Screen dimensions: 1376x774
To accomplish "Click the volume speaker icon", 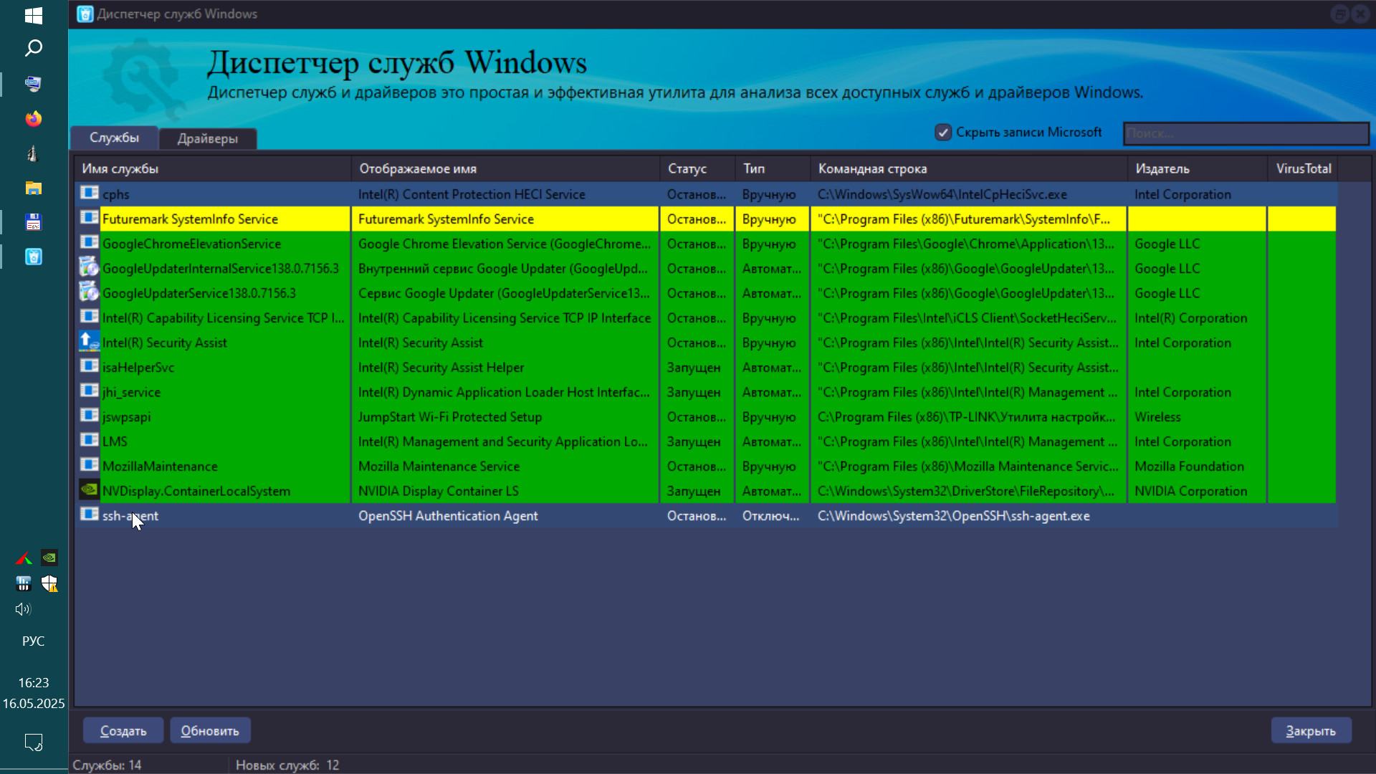I will click(x=23, y=609).
